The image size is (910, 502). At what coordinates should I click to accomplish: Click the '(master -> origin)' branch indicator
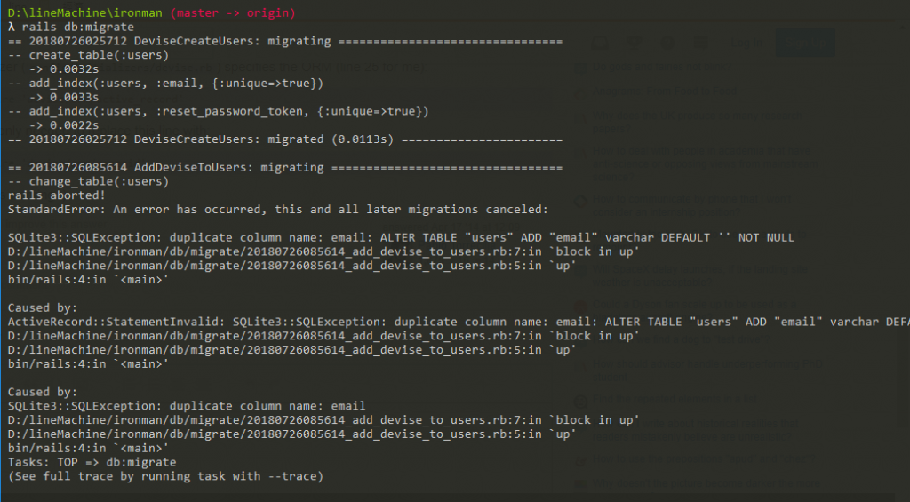pos(233,12)
